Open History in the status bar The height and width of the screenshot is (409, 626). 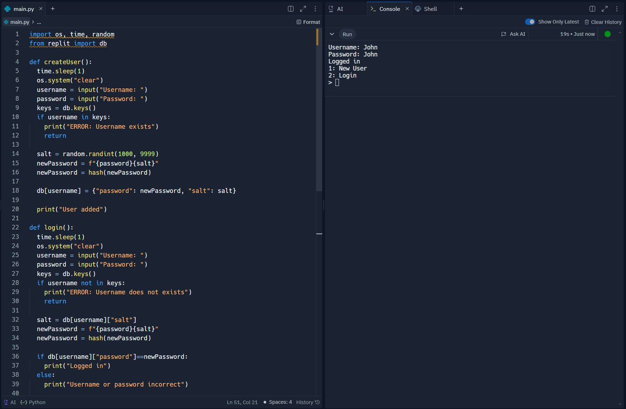click(x=308, y=402)
